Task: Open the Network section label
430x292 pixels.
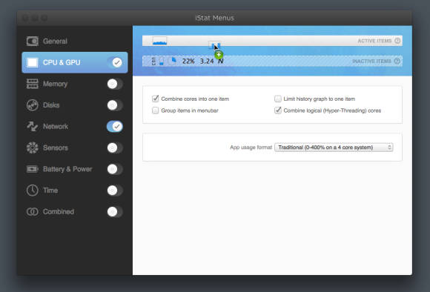Action: (56, 127)
